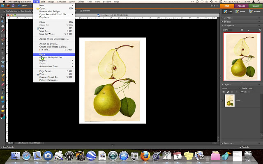The height and width of the screenshot is (164, 263).
Task: Click the Undo button
Action: pyautogui.click(x=22, y=6)
